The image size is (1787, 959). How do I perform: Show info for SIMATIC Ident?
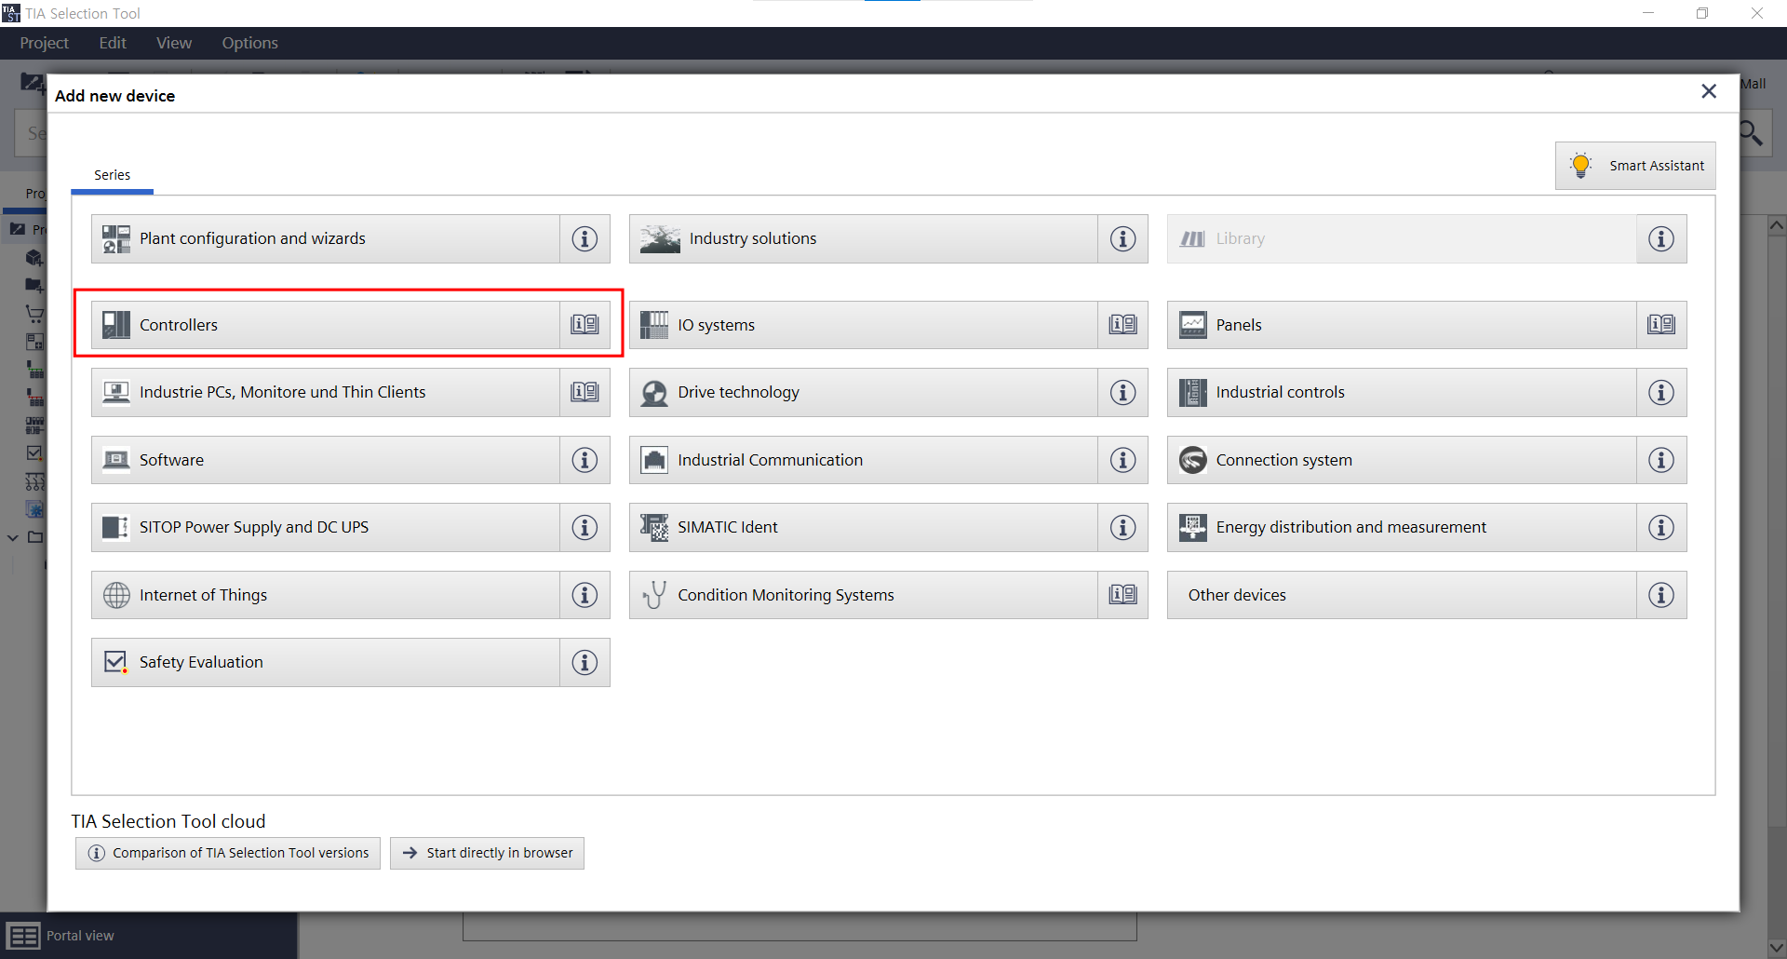point(1122,527)
